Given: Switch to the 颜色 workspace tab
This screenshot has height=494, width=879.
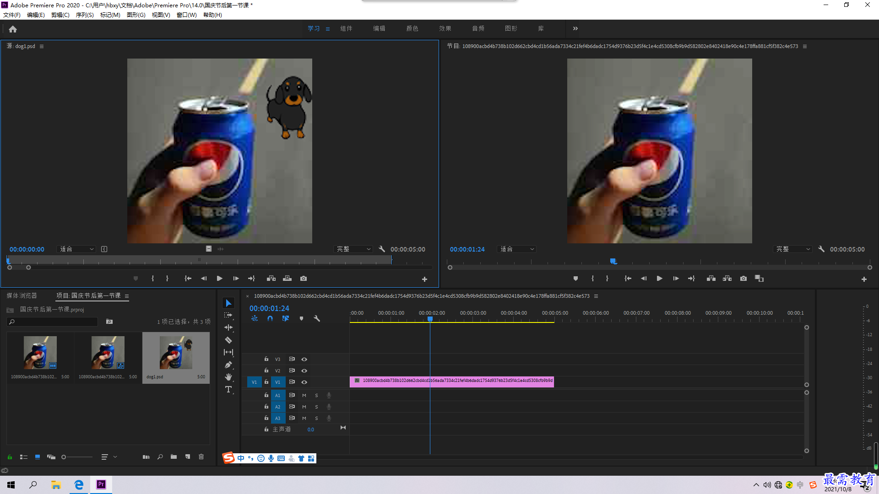Looking at the screenshot, I should point(412,28).
